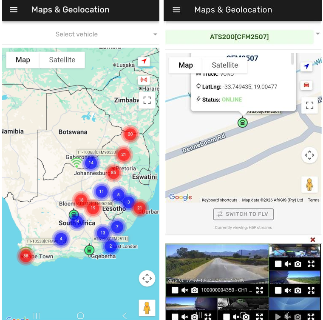This screenshot has width=323, height=320.
Task: Switch to Satellite view on right screen
Action: (225, 65)
